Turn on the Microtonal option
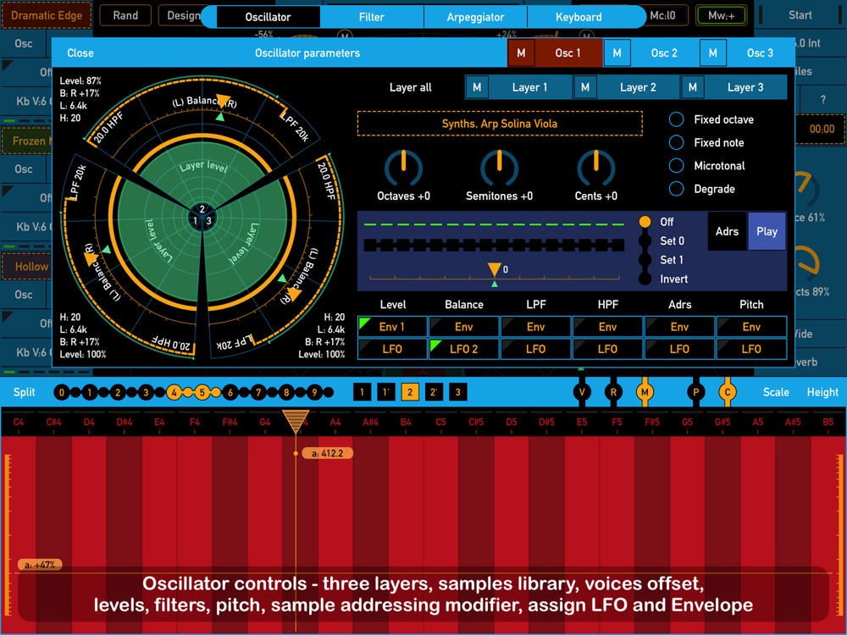847x635 pixels. click(676, 166)
